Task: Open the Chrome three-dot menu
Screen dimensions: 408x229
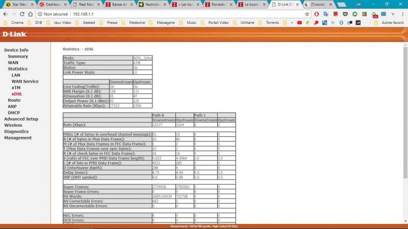Action: click(x=402, y=14)
